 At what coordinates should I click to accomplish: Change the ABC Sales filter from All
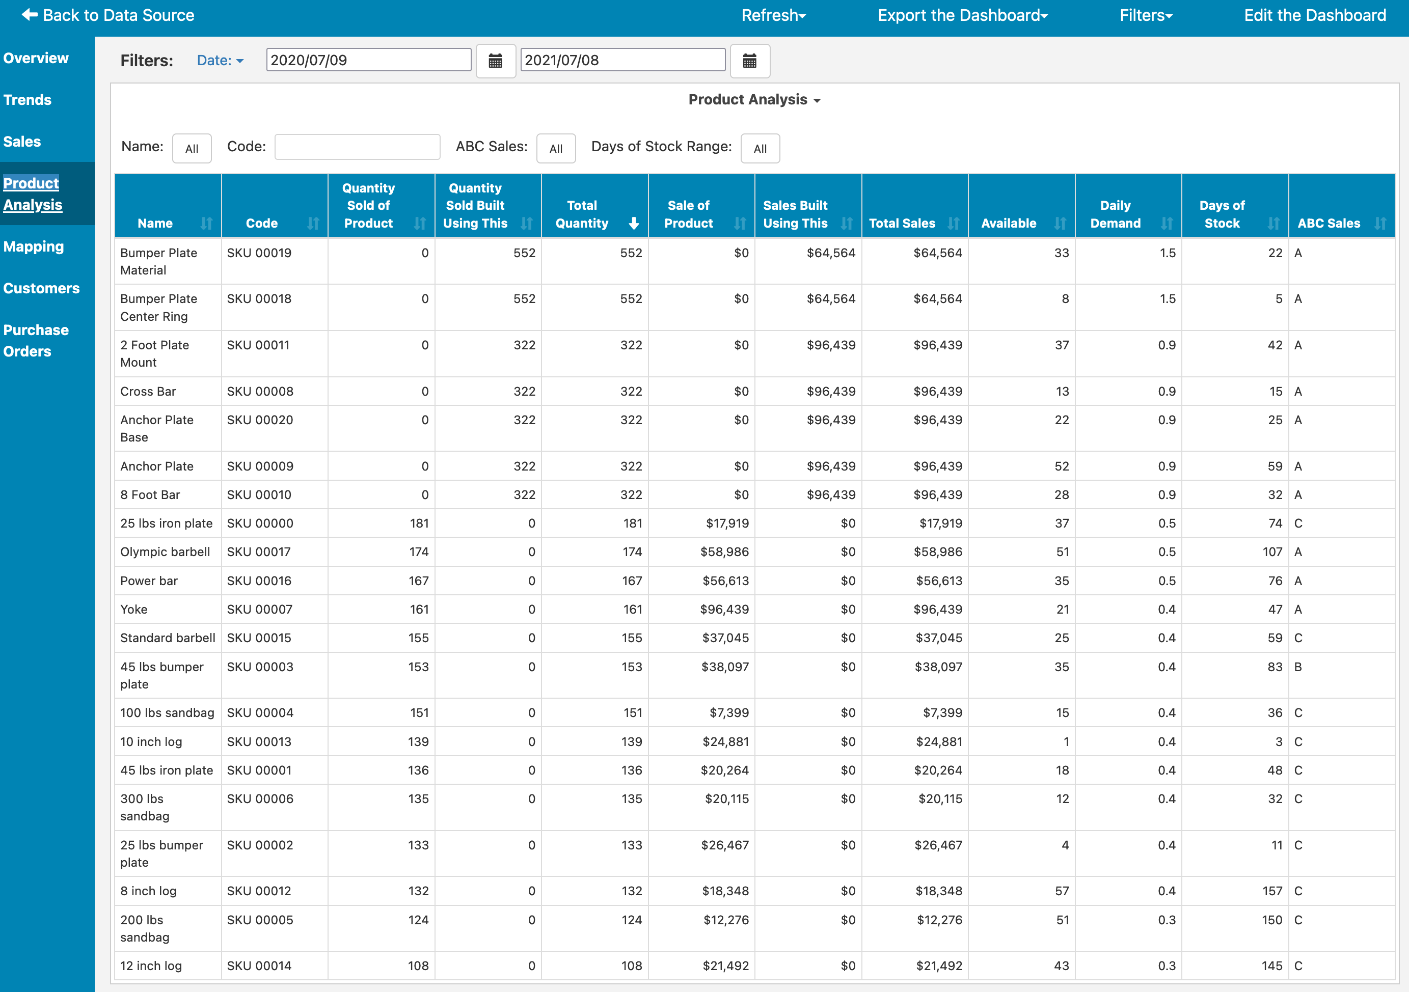pyautogui.click(x=556, y=148)
